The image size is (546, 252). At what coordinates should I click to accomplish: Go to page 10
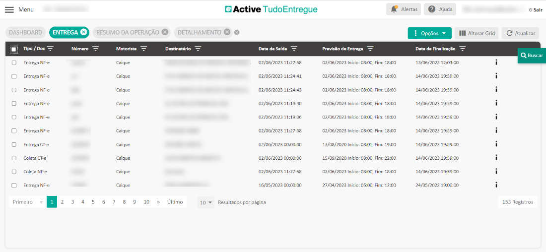click(146, 202)
